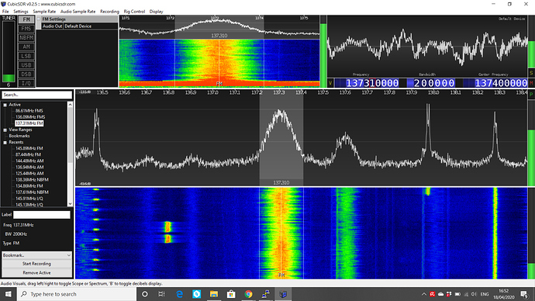Viewport: 535px width, 301px height.
Task: Toggle the mute 'M' indicator button
Action: coord(531,83)
